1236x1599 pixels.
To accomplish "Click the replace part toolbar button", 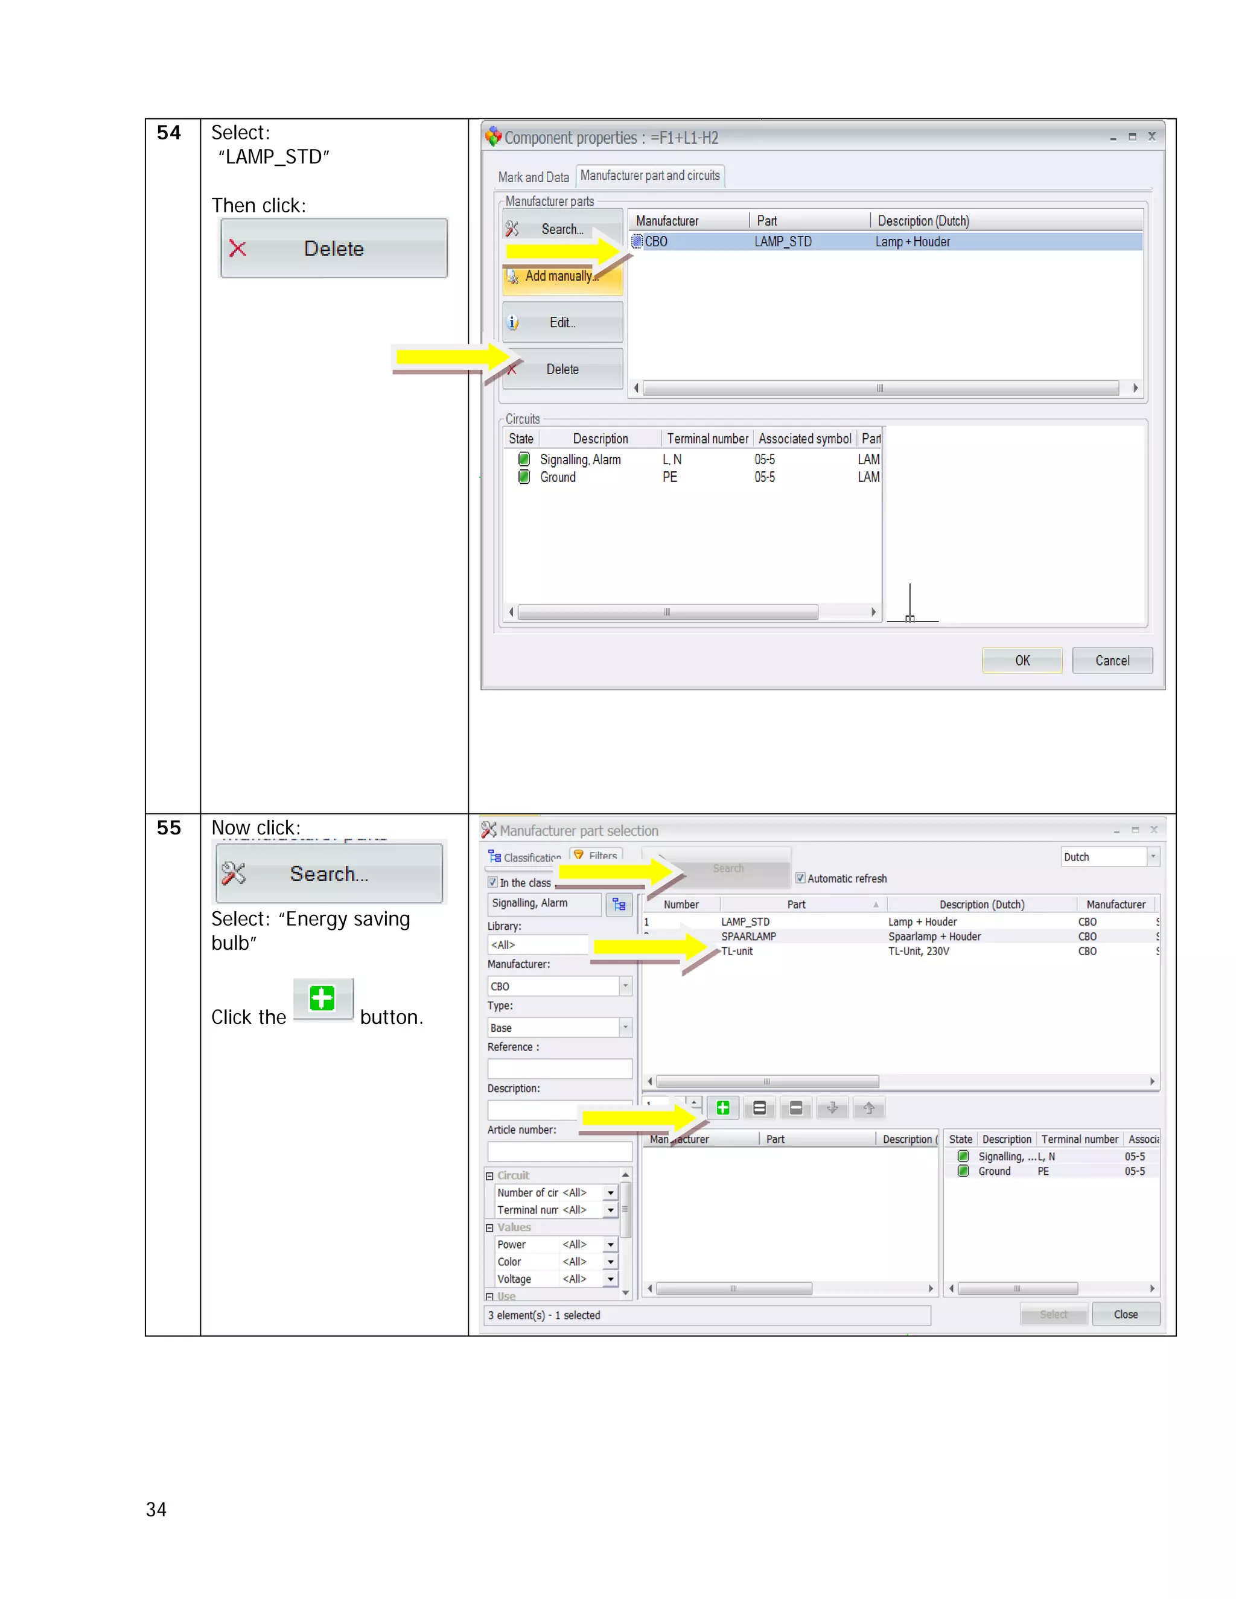I will tap(759, 1108).
